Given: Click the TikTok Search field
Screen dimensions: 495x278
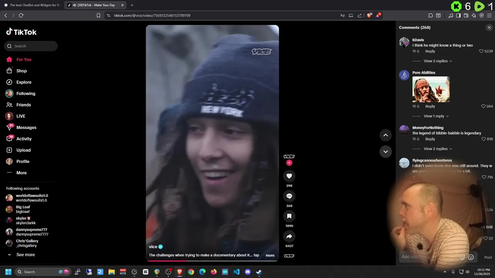Looking at the screenshot, I should point(31,46).
